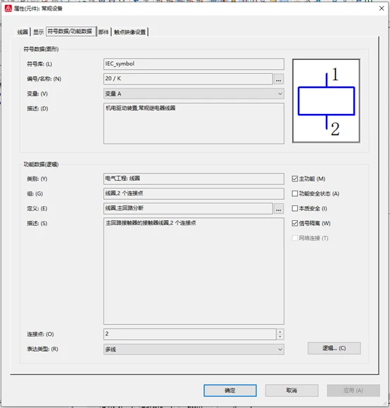Screen dimensions: 390x408
Task: Enable the 功能安全状态 (A) checkbox
Action: tap(295, 193)
